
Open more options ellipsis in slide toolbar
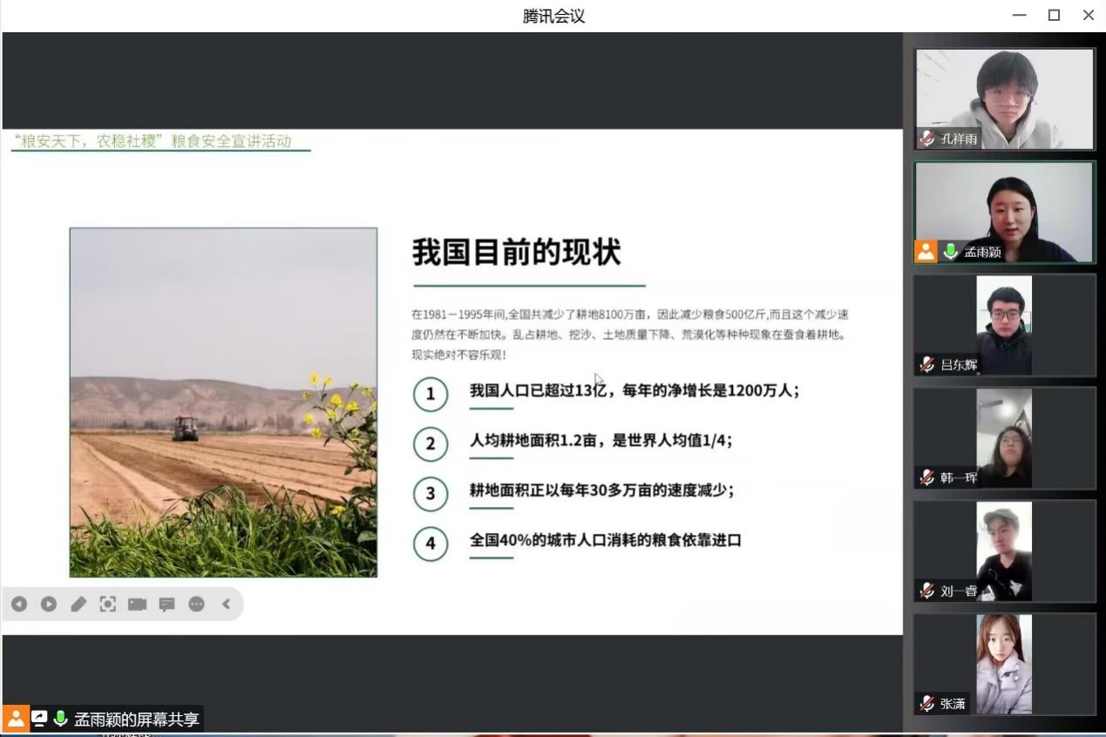point(197,604)
